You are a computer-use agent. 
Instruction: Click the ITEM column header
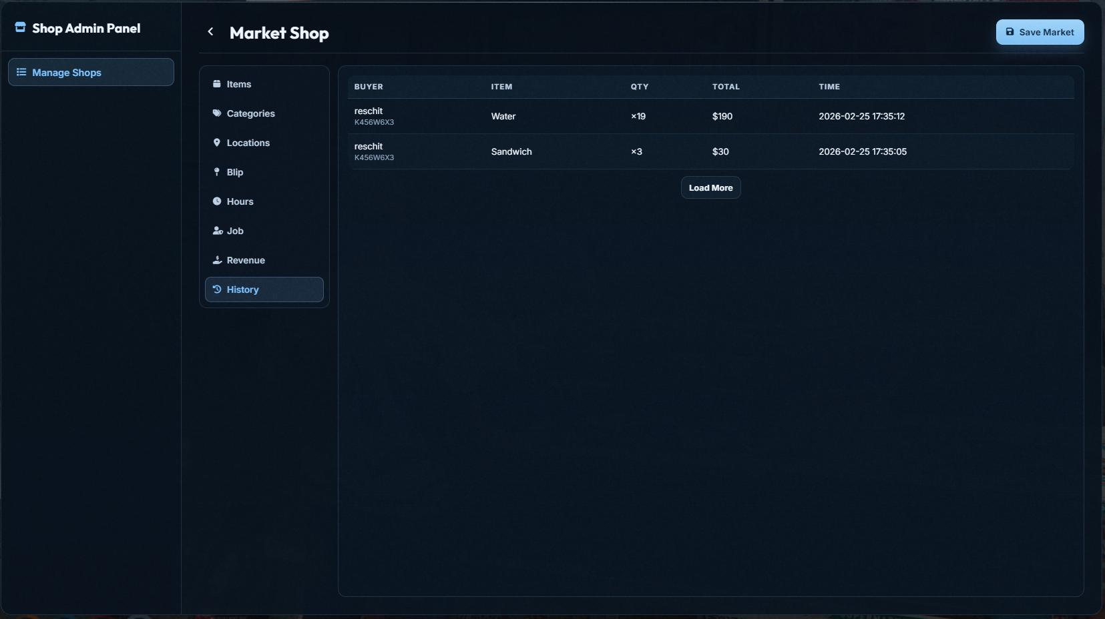click(x=501, y=87)
